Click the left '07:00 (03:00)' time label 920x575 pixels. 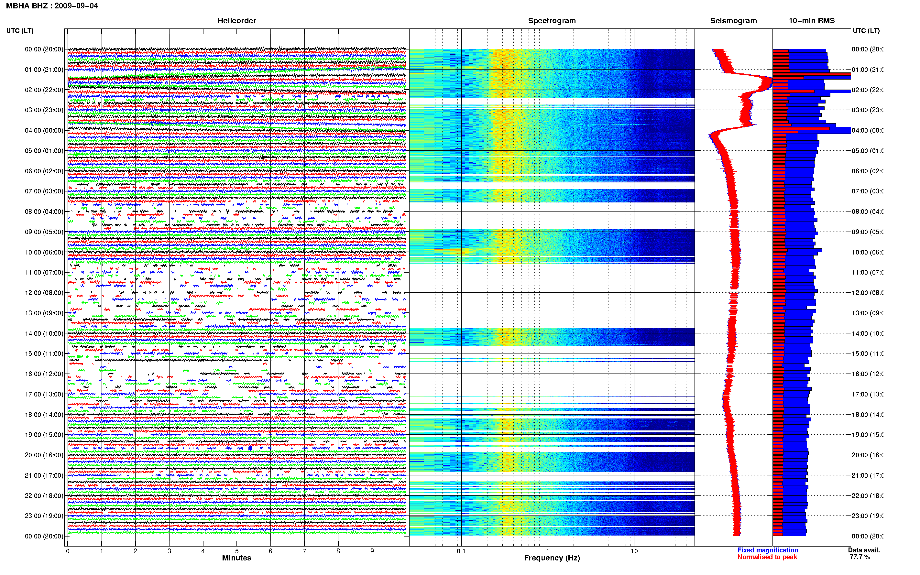pyautogui.click(x=44, y=191)
